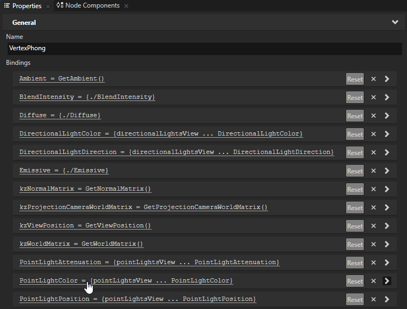The height and width of the screenshot is (309, 407).
Task: Click the Name field containing VertexPhong
Action: [204, 48]
